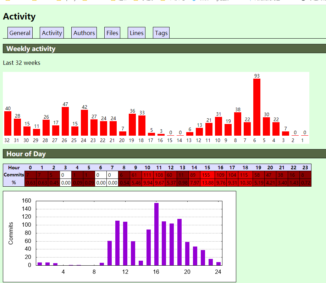The height and width of the screenshot is (283, 326).
Task: Open the Authors tab
Action: [84, 33]
